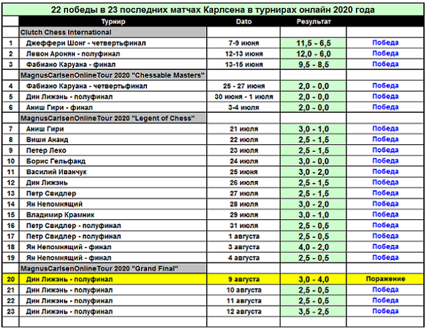Click the "9 августа" date in yellow row
Screen dimensions: 426x328
point(243,279)
